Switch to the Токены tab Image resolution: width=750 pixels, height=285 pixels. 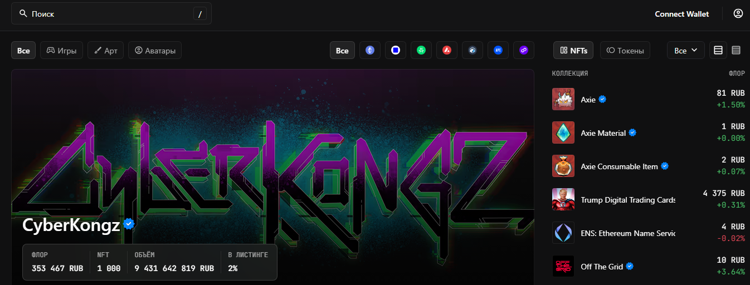625,50
